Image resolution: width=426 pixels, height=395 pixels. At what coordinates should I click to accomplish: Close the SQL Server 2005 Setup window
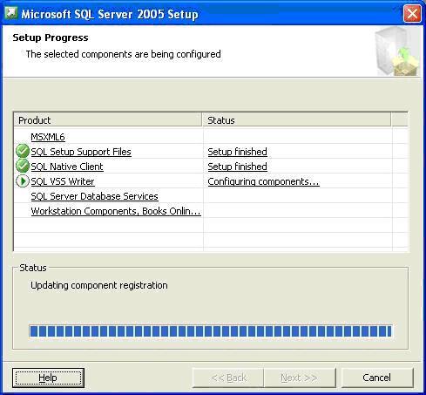tap(412, 13)
